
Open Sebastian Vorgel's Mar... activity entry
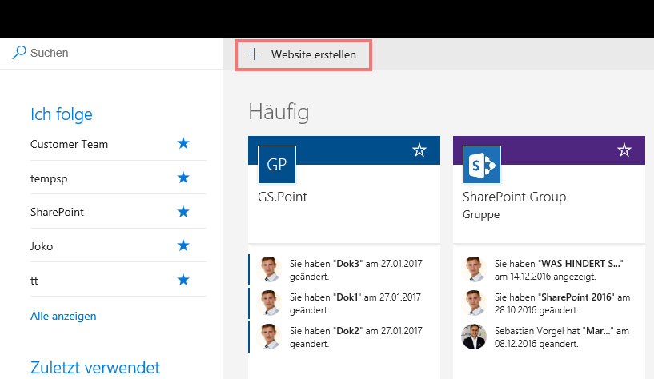click(x=562, y=337)
